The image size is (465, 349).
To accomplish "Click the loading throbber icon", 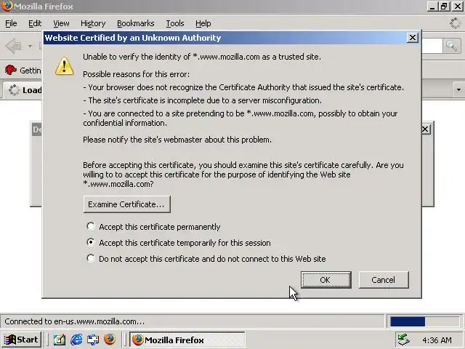I will [455, 23].
